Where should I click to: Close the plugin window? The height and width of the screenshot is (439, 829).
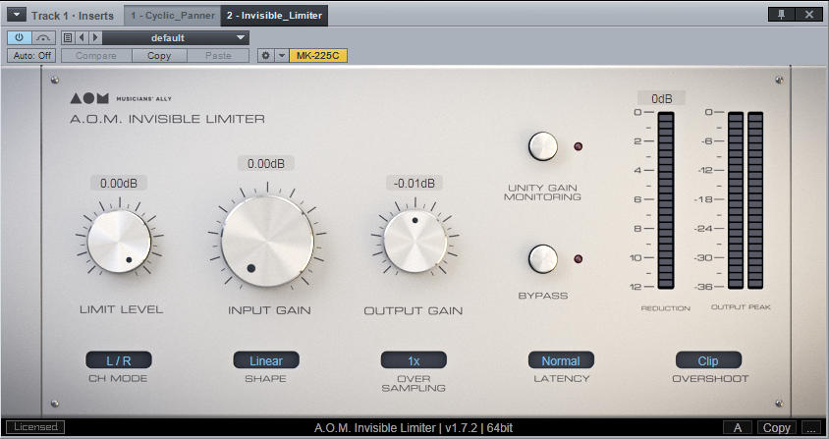pyautogui.click(x=809, y=15)
